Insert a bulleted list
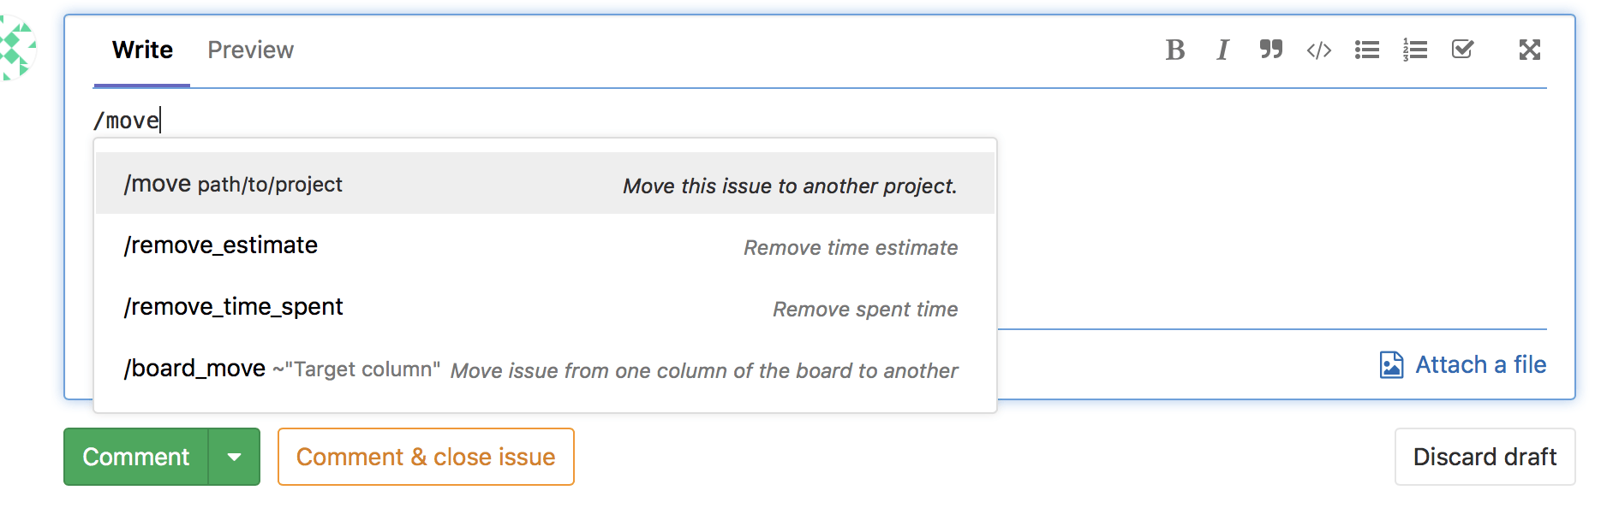Image resolution: width=1607 pixels, height=508 pixels. (1366, 50)
